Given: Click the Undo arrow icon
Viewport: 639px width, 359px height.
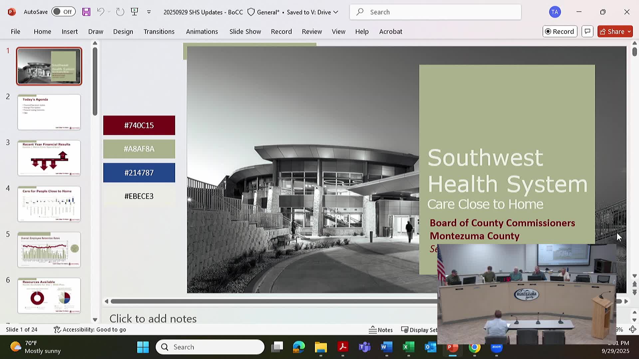Looking at the screenshot, I should point(100,12).
